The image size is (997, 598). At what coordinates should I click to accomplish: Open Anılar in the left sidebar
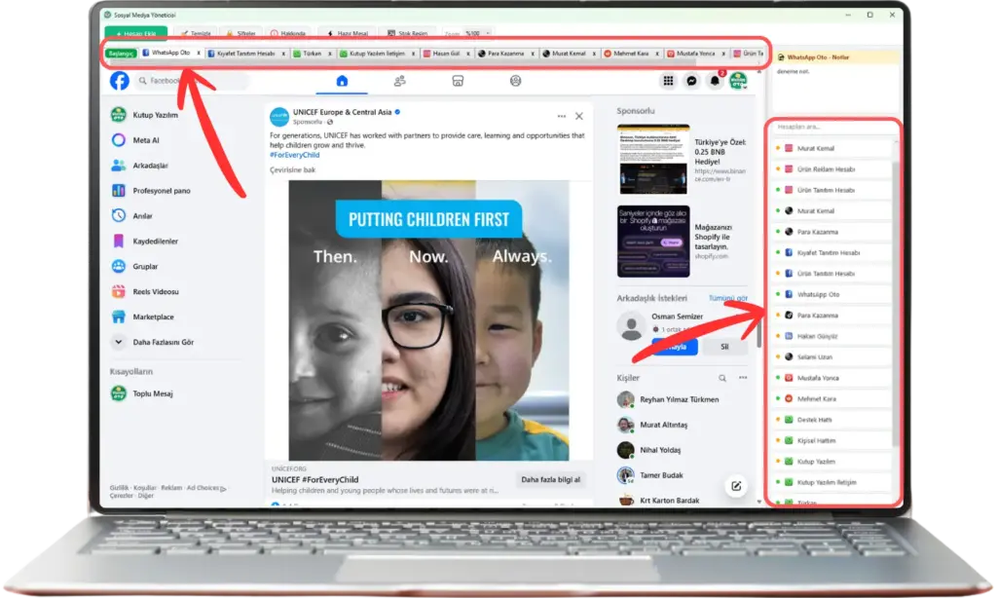coord(144,215)
